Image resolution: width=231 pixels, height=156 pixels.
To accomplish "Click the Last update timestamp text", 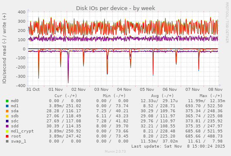I will [178, 146].
